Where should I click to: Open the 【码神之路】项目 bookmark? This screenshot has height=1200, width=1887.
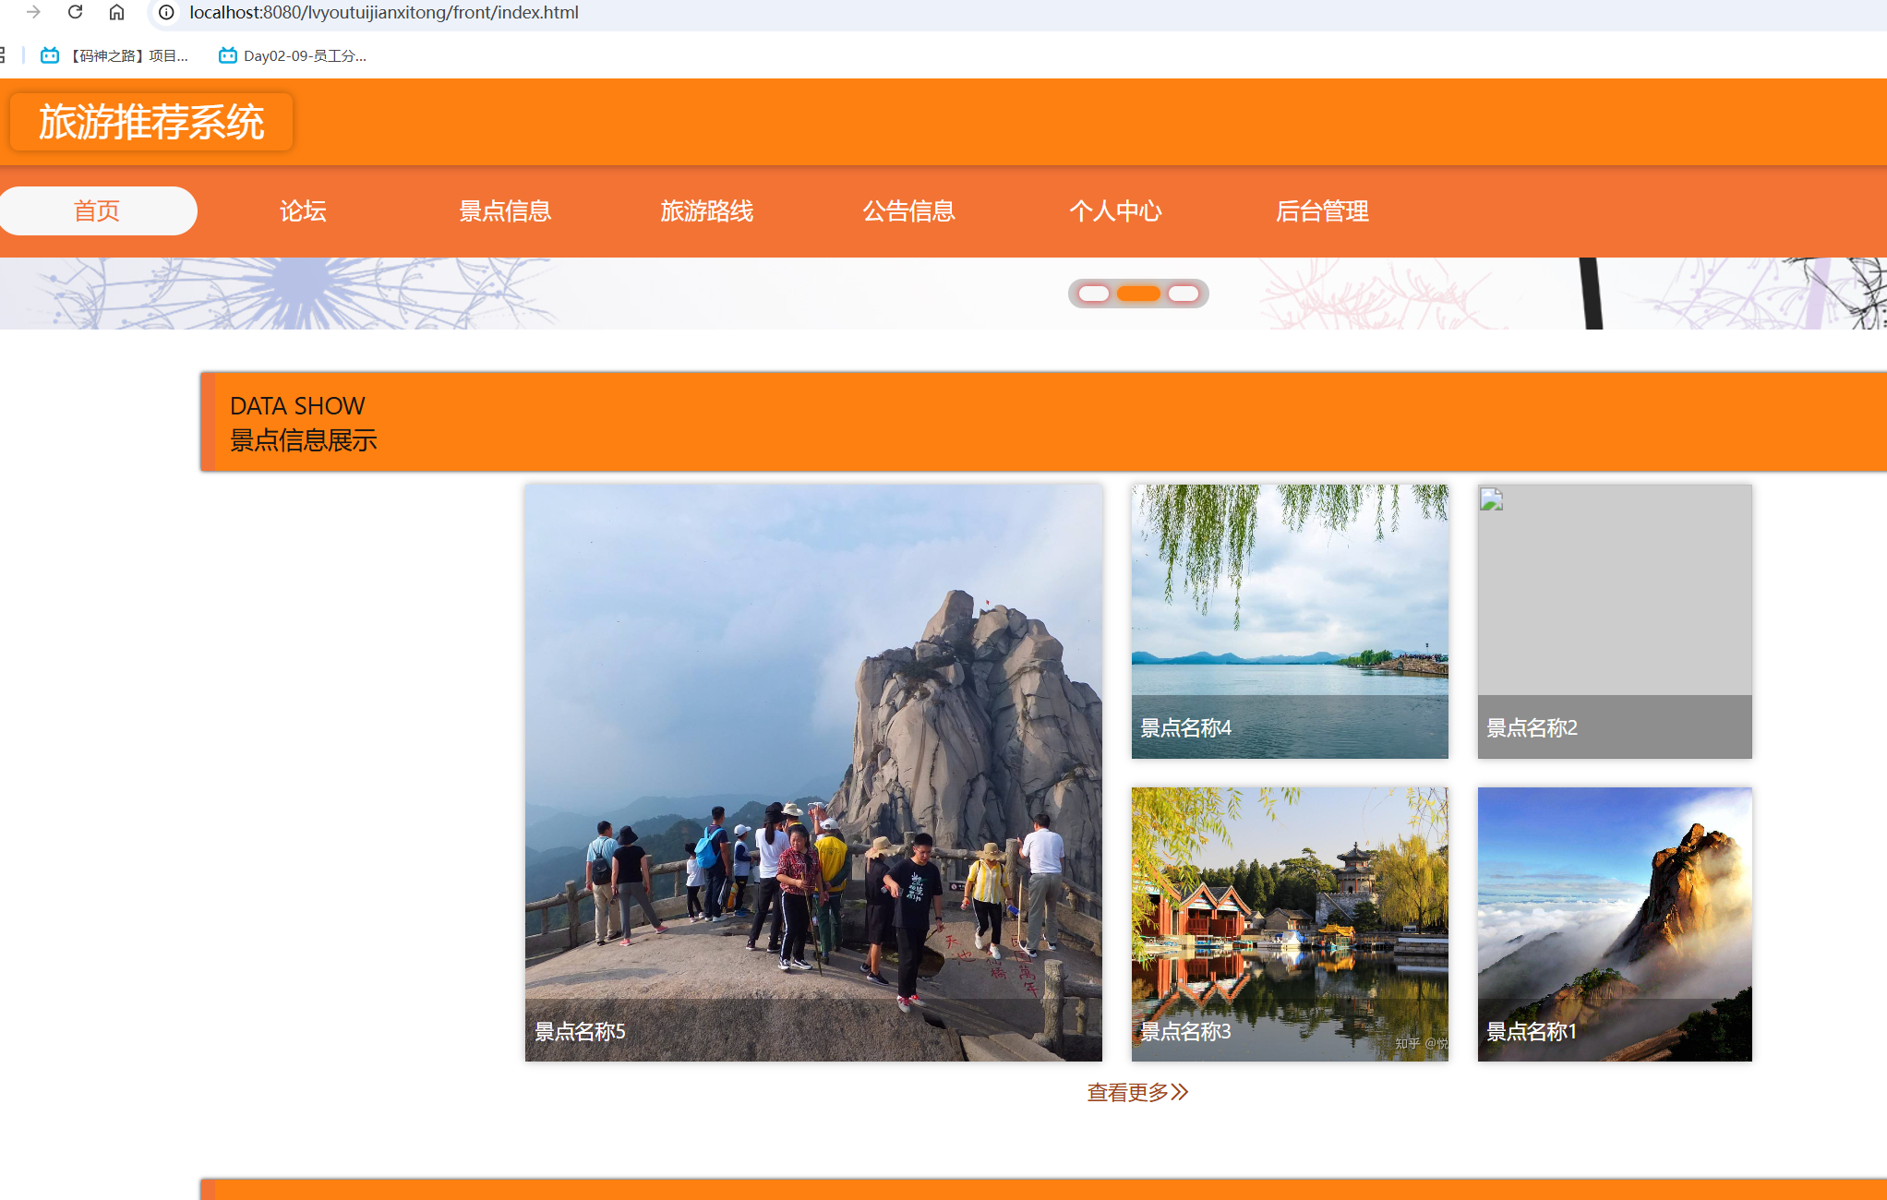click(115, 55)
